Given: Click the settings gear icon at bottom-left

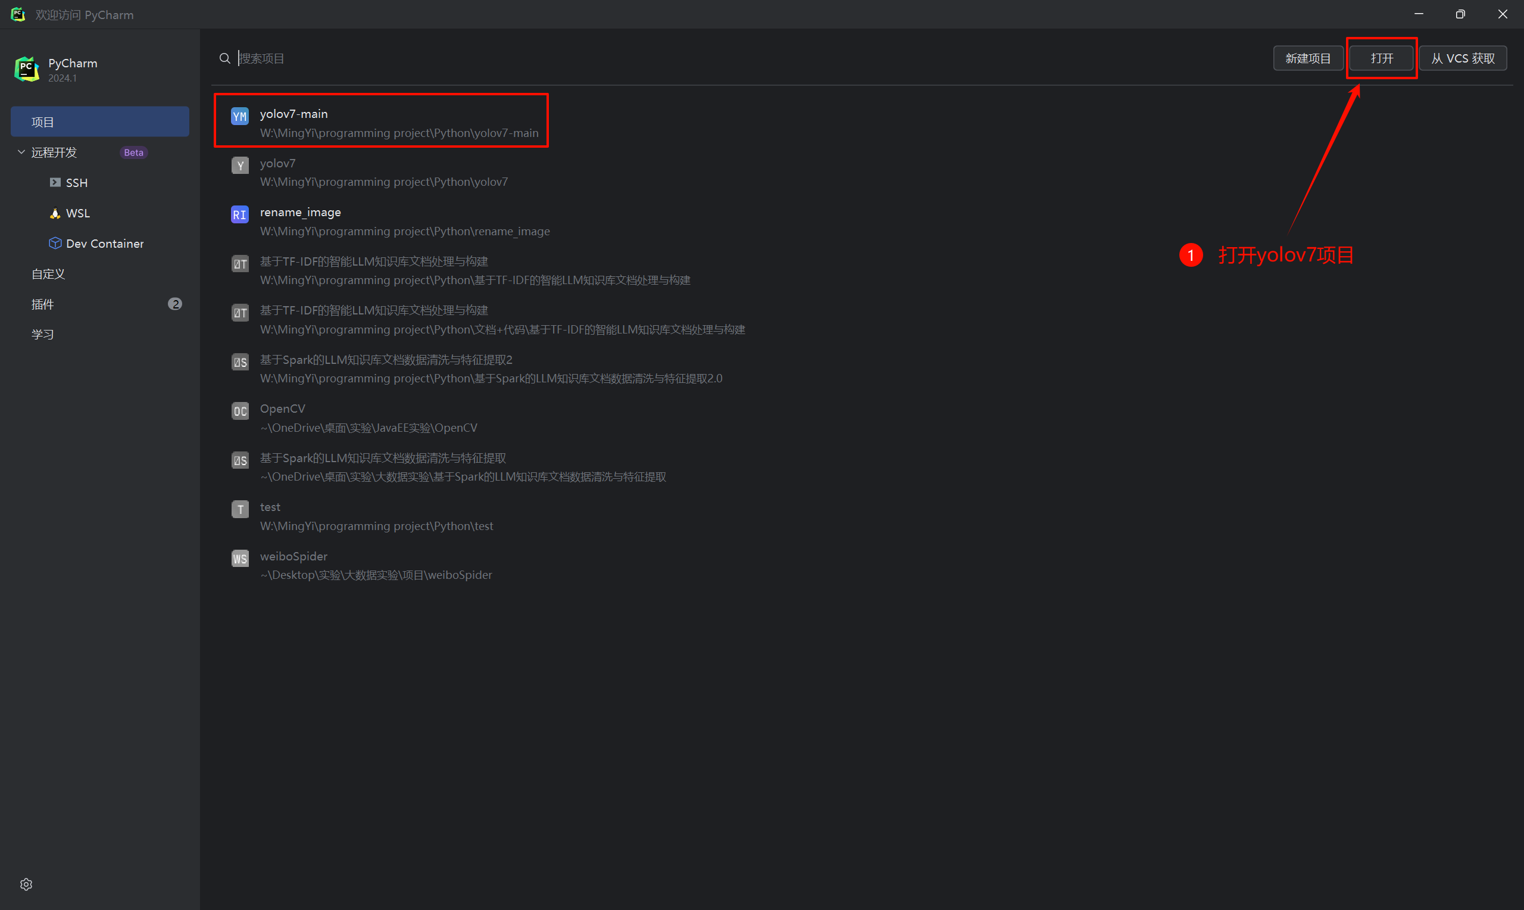Looking at the screenshot, I should tap(26, 884).
